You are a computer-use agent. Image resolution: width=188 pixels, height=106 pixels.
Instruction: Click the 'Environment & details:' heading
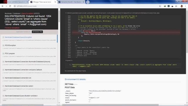click(75, 79)
